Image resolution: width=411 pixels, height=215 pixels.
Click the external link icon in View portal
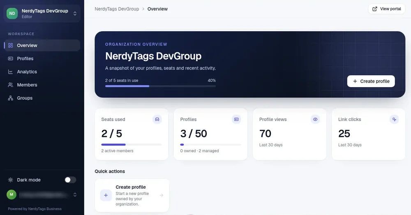click(x=375, y=9)
